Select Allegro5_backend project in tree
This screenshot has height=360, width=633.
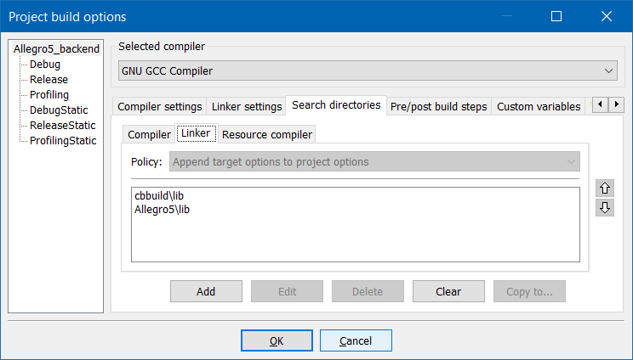pos(56,49)
